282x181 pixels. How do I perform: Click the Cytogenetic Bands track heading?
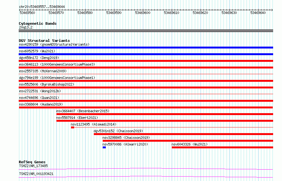pos(38,23)
